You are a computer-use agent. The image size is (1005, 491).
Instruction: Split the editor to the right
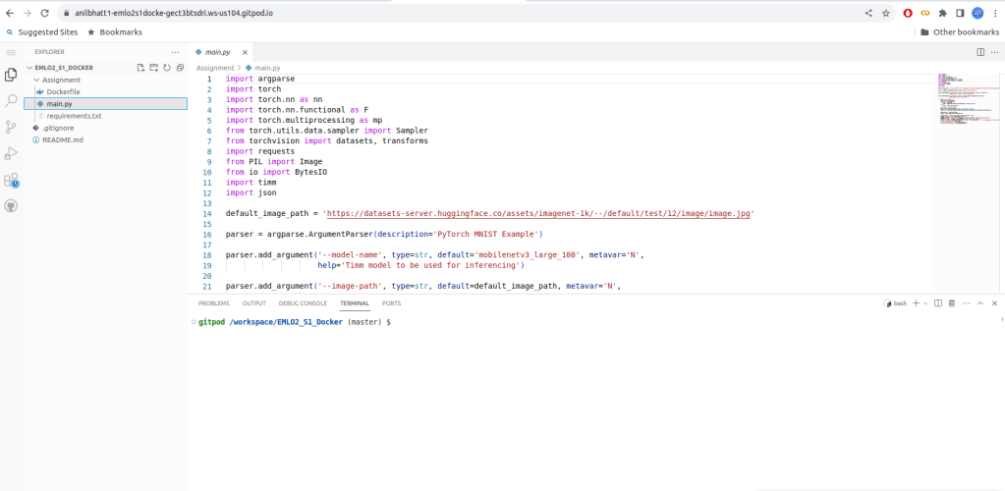pyautogui.click(x=979, y=51)
